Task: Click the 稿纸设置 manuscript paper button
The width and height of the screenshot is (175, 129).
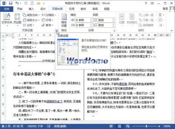Action: pos(64,20)
